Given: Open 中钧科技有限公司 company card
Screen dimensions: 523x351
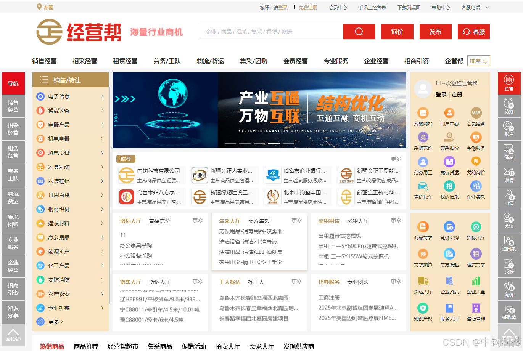Looking at the screenshot, I should (152, 175).
